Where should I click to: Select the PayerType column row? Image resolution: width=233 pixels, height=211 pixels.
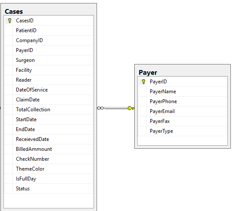(182, 131)
